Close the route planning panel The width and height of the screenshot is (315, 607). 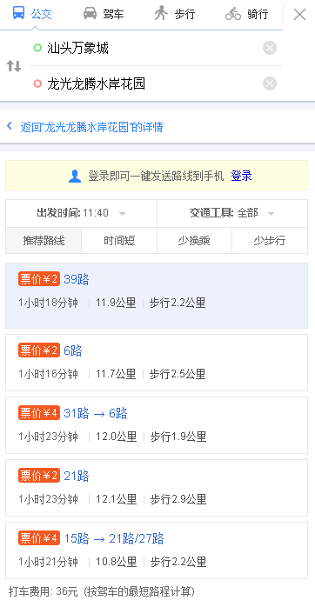coord(299,15)
